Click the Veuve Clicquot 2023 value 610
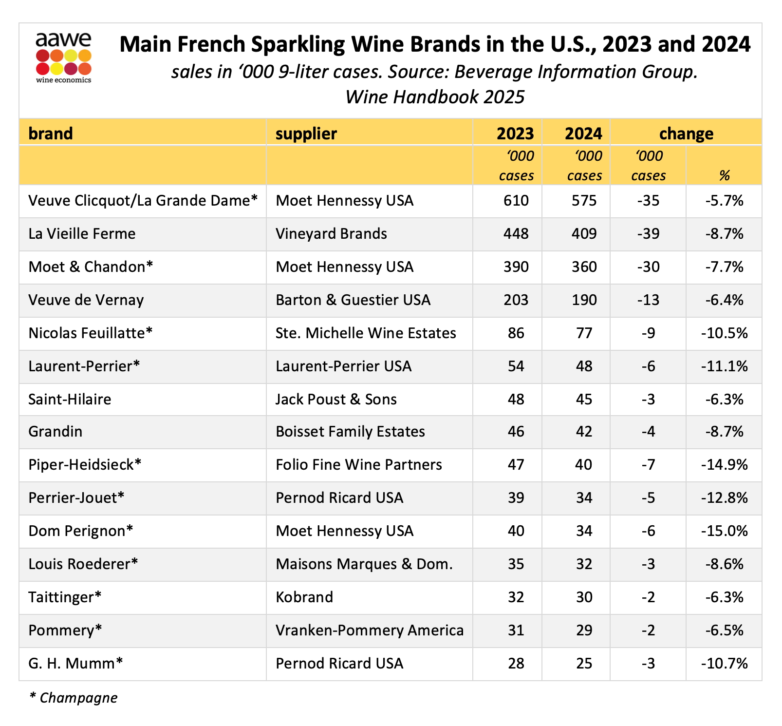This screenshot has height=726, width=782. click(516, 201)
